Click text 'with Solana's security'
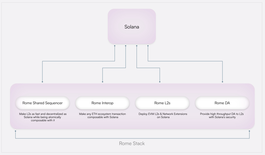Image resolution: width=265 pixels, height=155 pixels. [222, 117]
